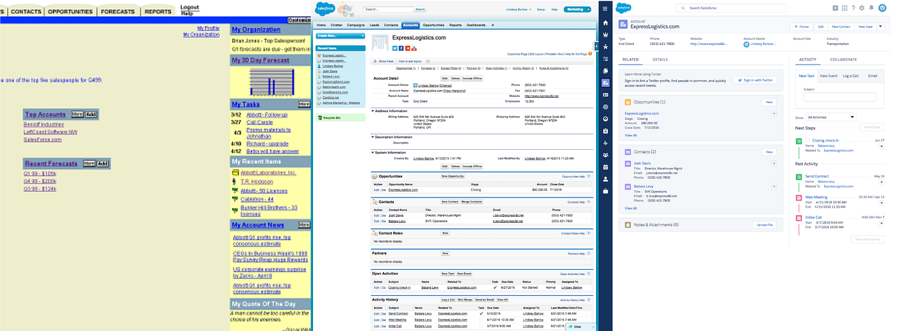This screenshot has width=913, height=331.
Task: Open the Files icon in Lightning sidebar
Action: coord(605,70)
